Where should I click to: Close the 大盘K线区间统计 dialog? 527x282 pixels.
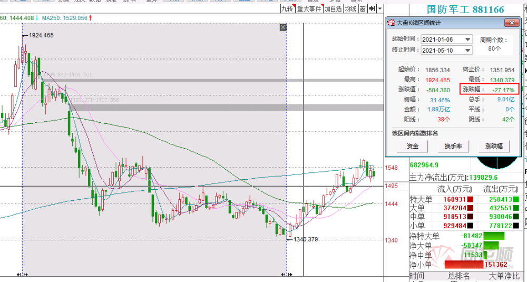512,23
